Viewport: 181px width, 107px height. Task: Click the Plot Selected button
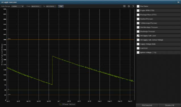point(147,105)
